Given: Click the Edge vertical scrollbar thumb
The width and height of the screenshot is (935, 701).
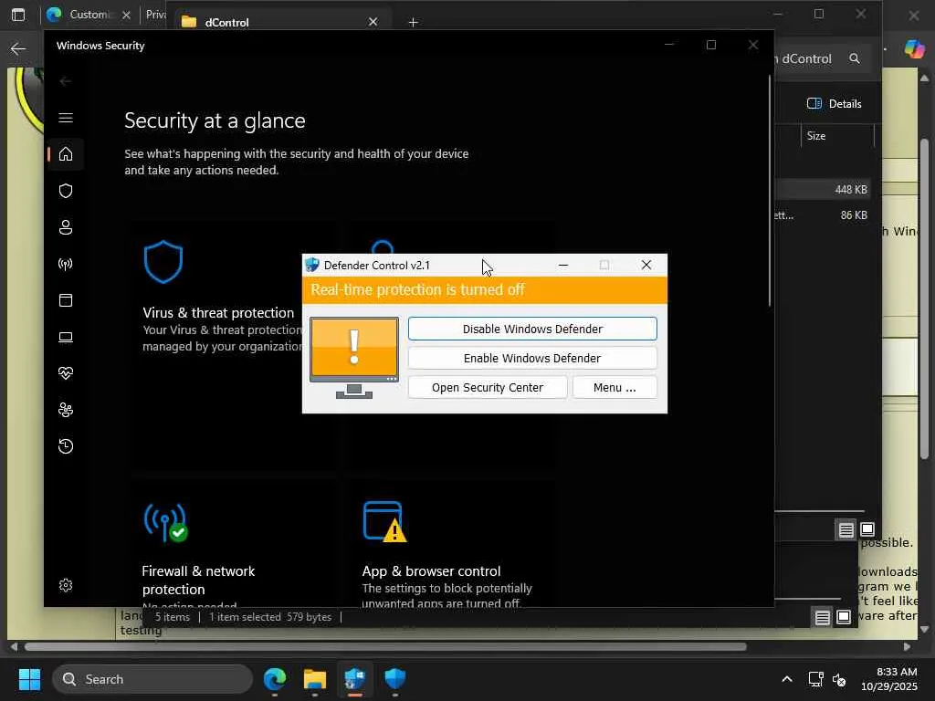Looking at the screenshot, I should point(924,298).
